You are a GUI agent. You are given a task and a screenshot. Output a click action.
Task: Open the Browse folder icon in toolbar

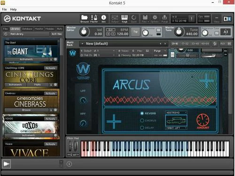(x=85, y=19)
